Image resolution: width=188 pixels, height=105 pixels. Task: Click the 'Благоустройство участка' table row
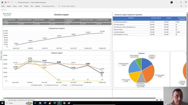pos(150,34)
